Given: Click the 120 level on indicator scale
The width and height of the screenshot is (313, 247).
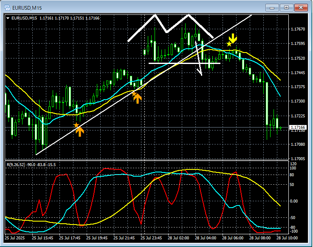Looking at the screenshot, I should 293,164.
